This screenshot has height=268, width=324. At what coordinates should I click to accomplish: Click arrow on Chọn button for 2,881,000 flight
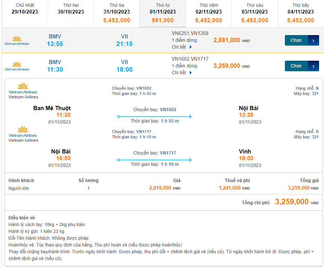coord(313,40)
